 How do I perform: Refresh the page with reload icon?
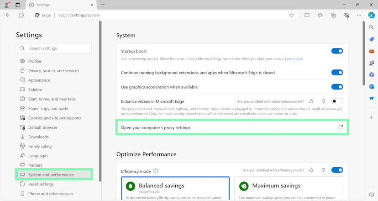pos(21,15)
